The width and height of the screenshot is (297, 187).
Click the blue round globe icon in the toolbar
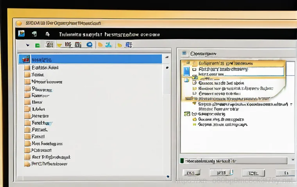(x=89, y=45)
